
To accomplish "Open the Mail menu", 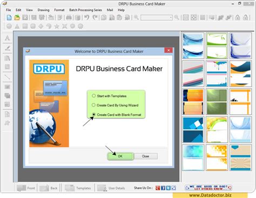I will [110, 10].
